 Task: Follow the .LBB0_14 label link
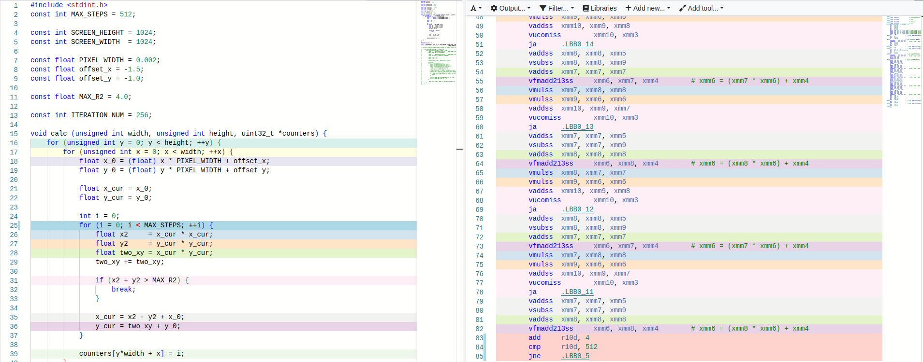577,44
